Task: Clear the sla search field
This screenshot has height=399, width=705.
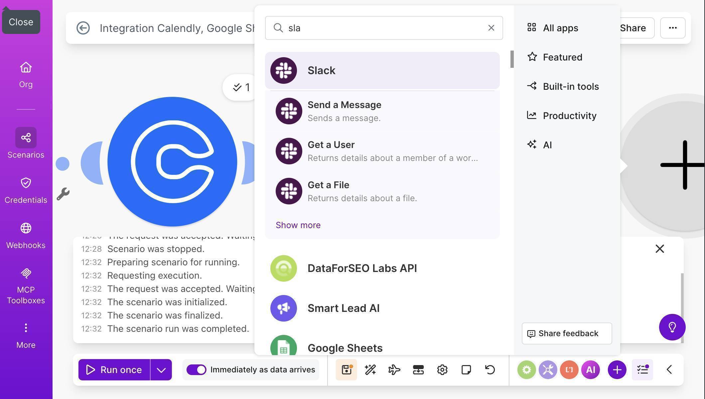Action: pyautogui.click(x=491, y=28)
